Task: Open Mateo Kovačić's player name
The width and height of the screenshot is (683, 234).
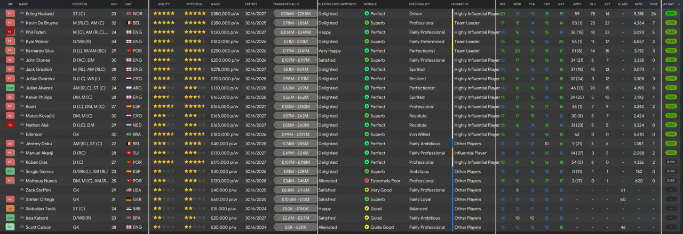Action: [x=39, y=115]
